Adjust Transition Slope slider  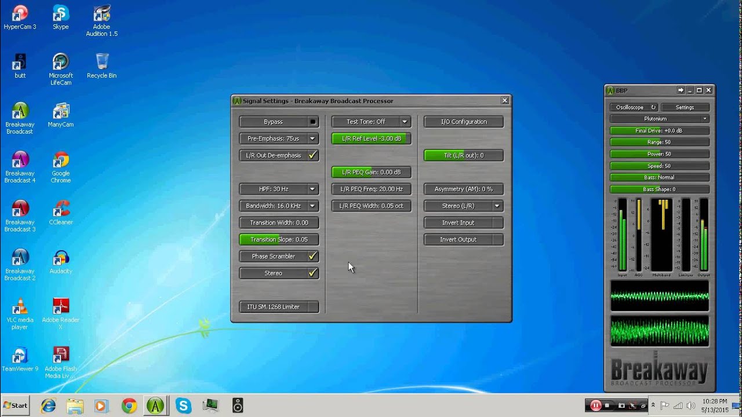pyautogui.click(x=279, y=239)
